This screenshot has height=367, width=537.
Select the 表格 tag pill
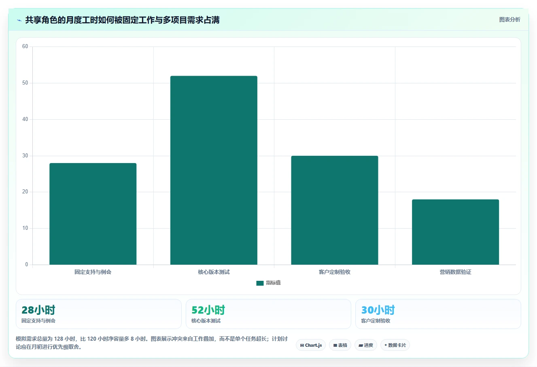[340, 345]
